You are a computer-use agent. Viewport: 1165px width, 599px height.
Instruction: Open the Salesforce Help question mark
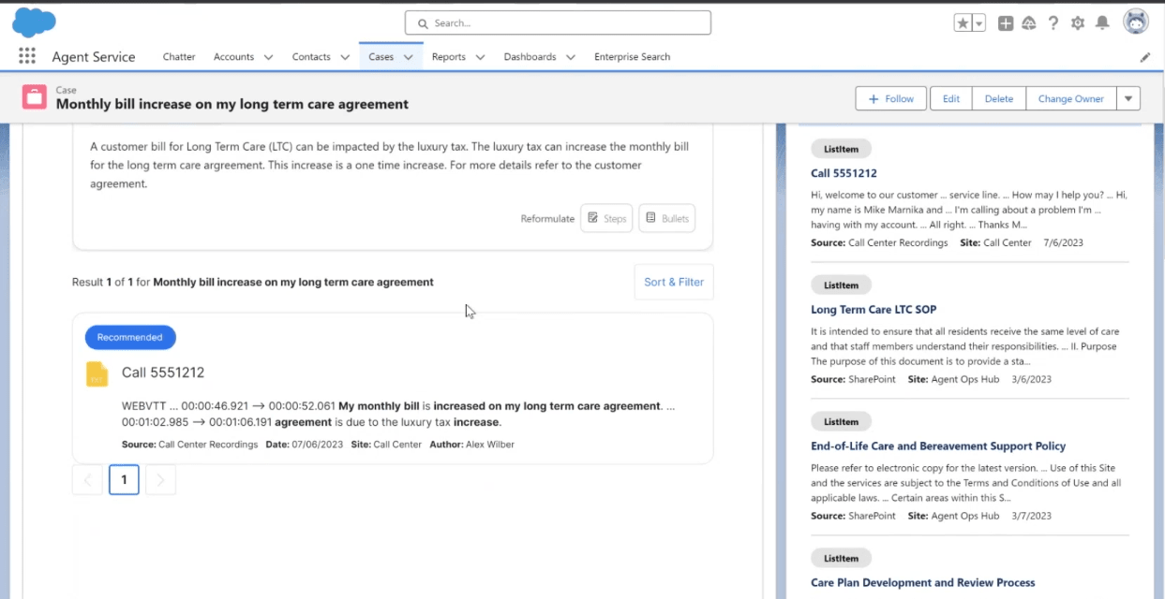(x=1053, y=23)
